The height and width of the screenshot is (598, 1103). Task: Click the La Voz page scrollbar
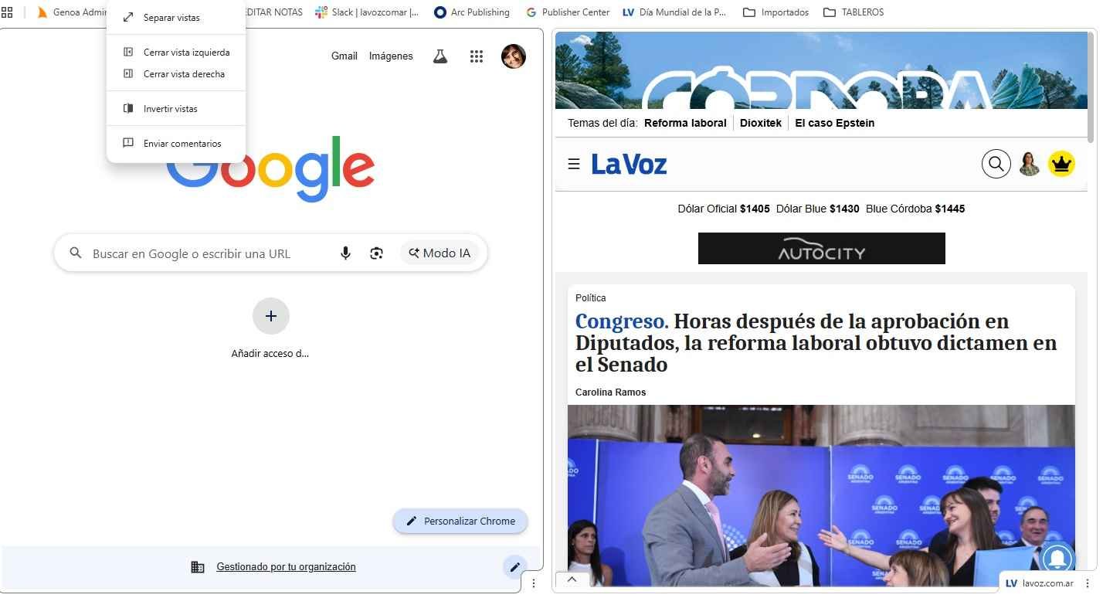tap(1091, 87)
